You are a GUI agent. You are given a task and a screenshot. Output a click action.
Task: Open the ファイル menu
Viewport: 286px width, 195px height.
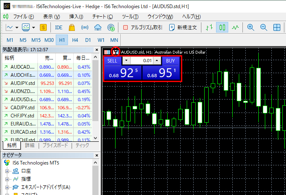tap(23, 17)
